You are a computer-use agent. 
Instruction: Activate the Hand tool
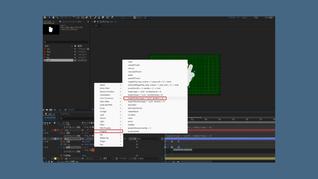[x=54, y=18]
